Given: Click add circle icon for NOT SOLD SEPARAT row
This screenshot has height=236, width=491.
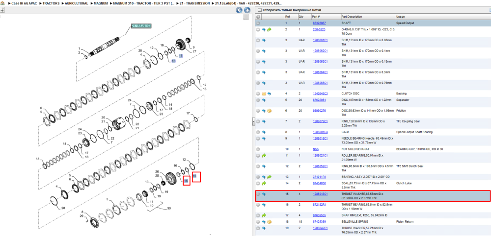Looking at the screenshot, I should point(258,149).
